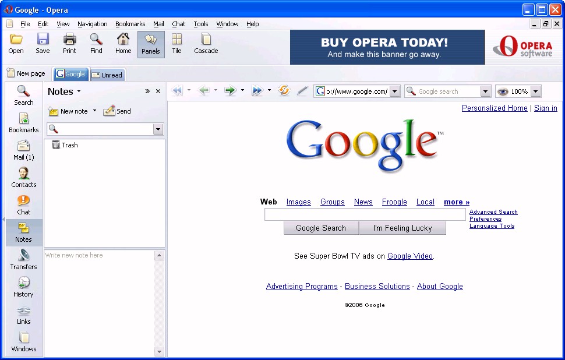Toggle the Panels sidebar button
This screenshot has height=360, width=565.
tap(151, 44)
